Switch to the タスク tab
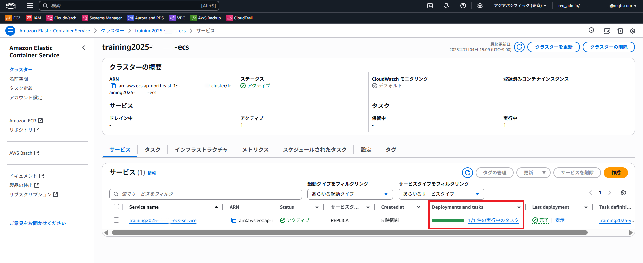Screen dimensions: 643x263 point(153,150)
